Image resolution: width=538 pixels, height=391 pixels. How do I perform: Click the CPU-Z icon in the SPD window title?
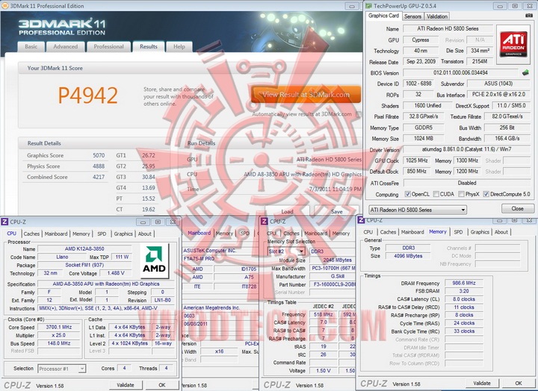click(265, 222)
